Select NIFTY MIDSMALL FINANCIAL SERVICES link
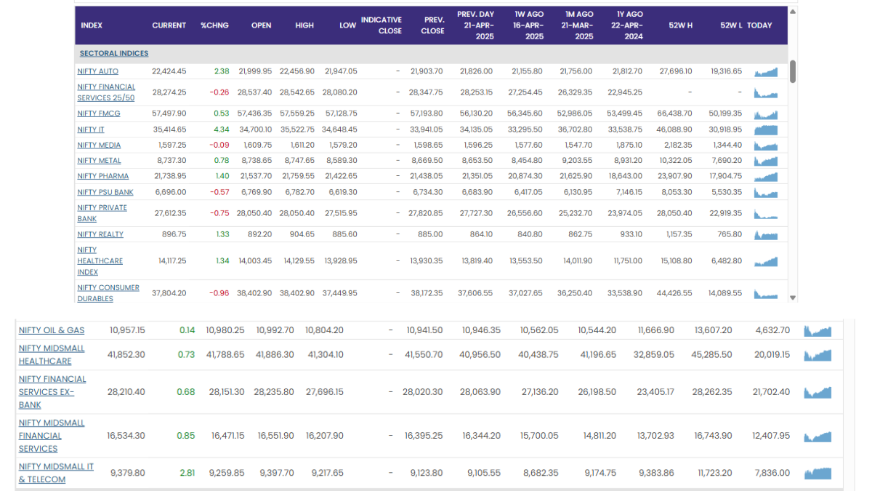The image size is (872, 491). (x=52, y=436)
